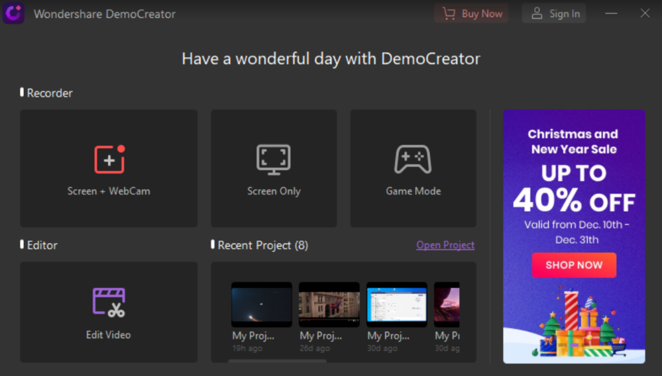This screenshot has height=376, width=662.
Task: Click the Edit Video clapperboard icon
Action: click(109, 302)
